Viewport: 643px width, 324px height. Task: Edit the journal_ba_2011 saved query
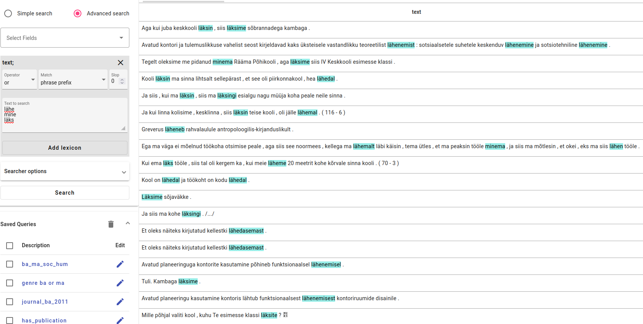120,302
